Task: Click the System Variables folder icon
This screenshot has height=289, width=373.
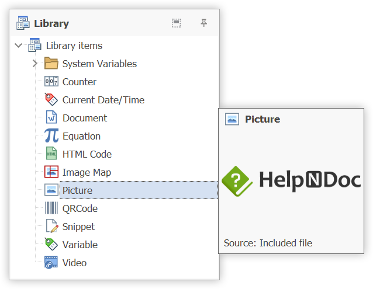Action: [x=51, y=63]
